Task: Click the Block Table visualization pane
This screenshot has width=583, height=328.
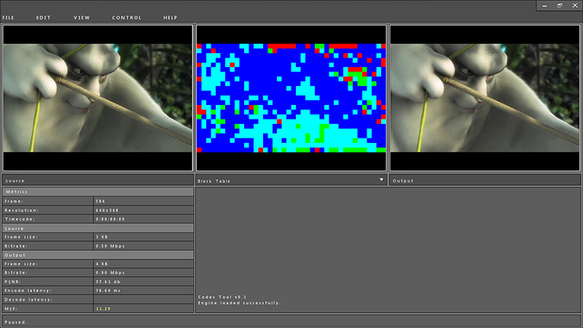Action: point(291,98)
